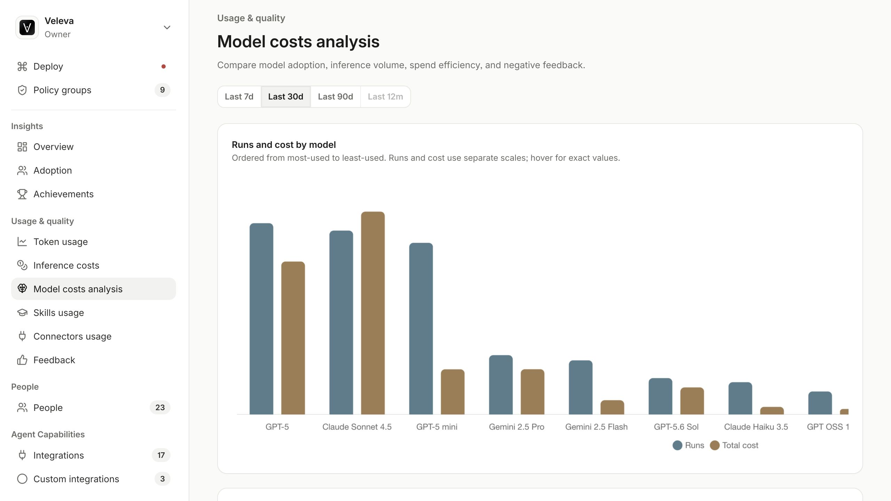Viewport: 891px width, 501px height.
Task: Click the Gemini 2.5 Flash runs bar
Action: point(581,387)
